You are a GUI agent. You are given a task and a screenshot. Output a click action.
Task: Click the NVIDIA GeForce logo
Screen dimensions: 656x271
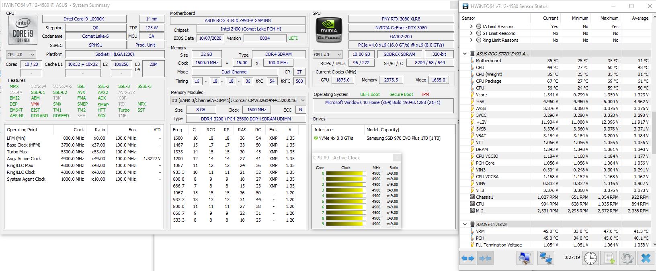328,30
